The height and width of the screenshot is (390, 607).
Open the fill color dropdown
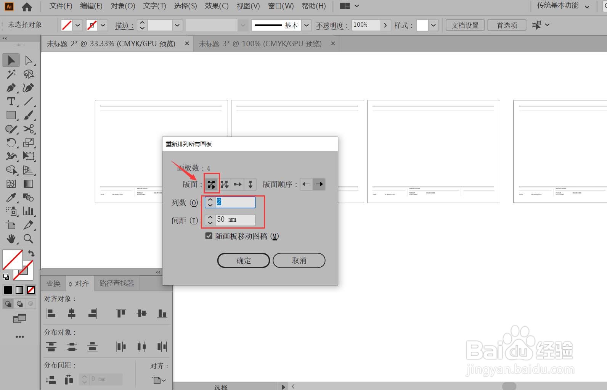(x=78, y=25)
